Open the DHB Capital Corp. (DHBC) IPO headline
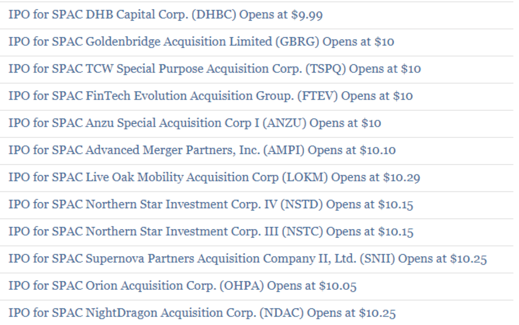The width and height of the screenshot is (519, 325). pyautogui.click(x=165, y=15)
